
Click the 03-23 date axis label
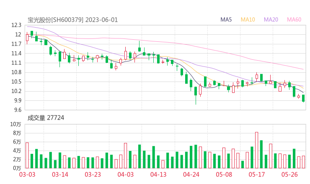pos(93,174)
